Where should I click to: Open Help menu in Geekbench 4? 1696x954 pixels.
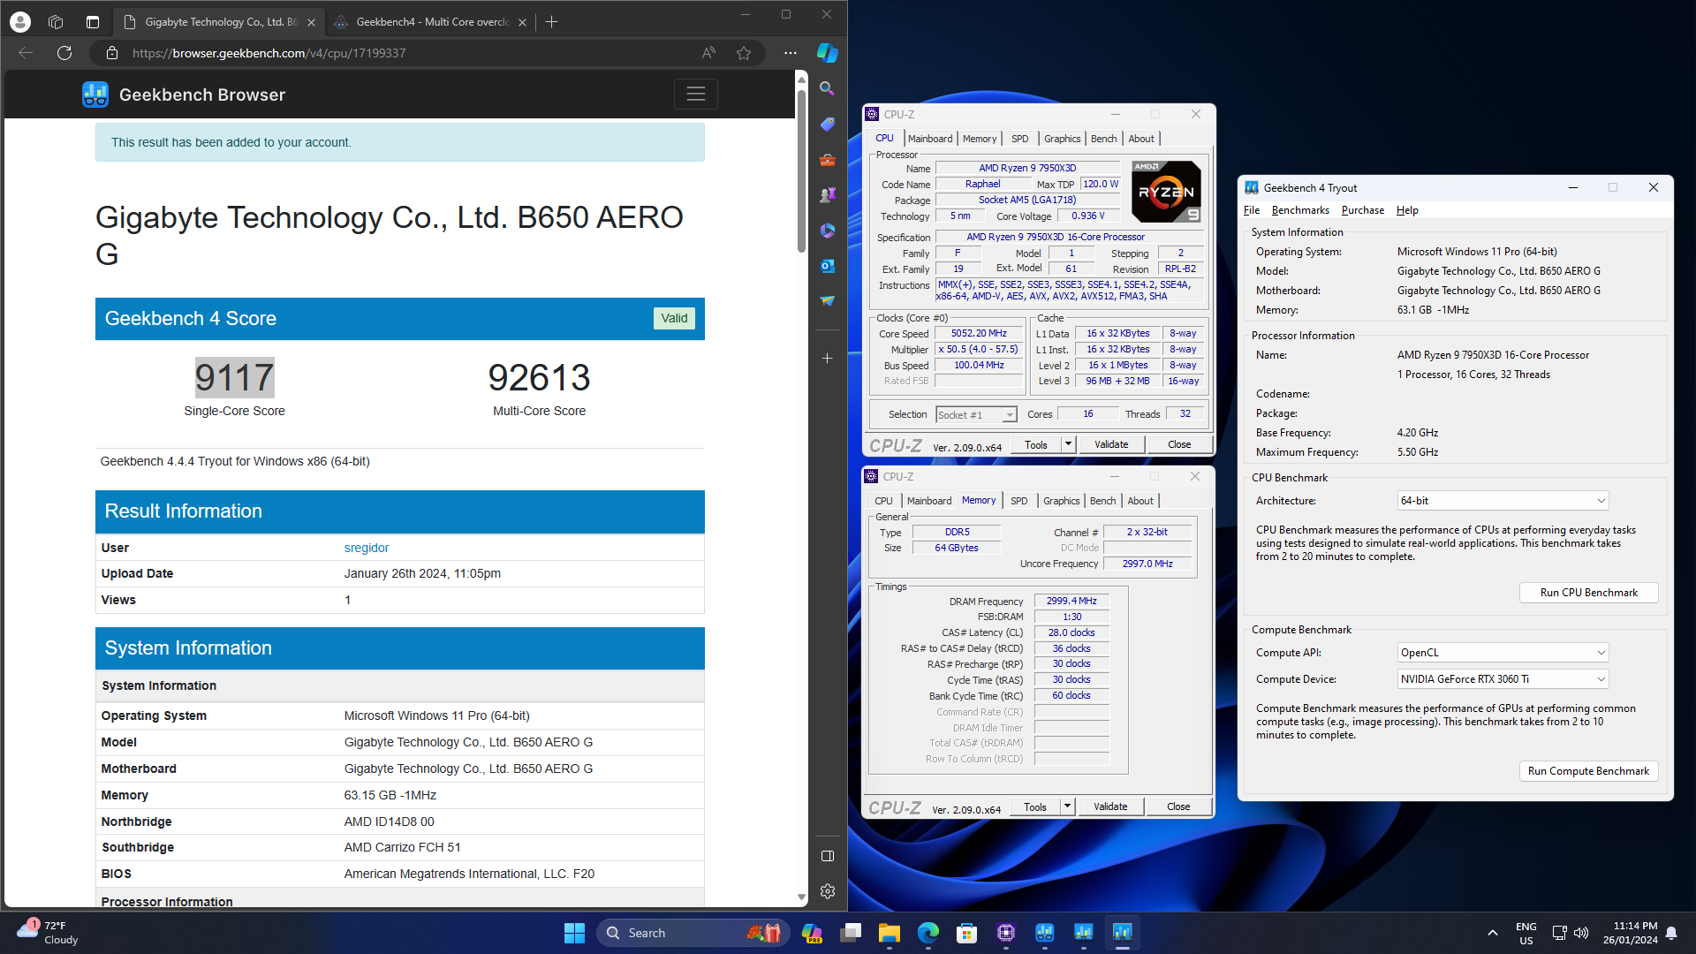pyautogui.click(x=1407, y=210)
